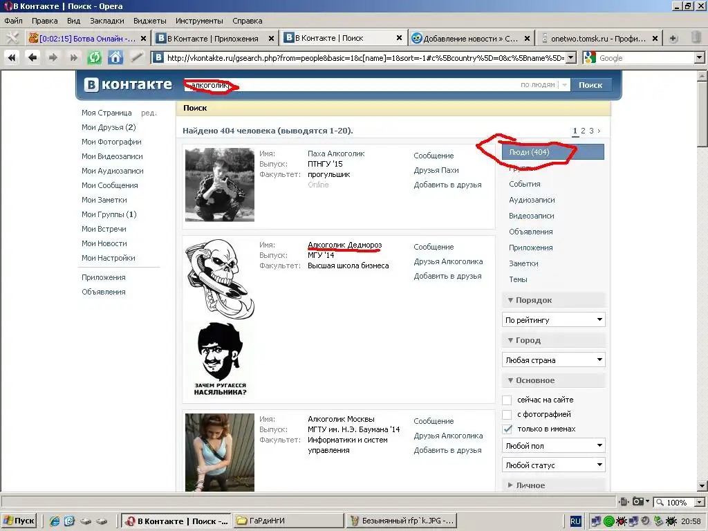Click "Добавить в друзья" for Паха Алкоголик
708x531 pixels.
tap(447, 185)
